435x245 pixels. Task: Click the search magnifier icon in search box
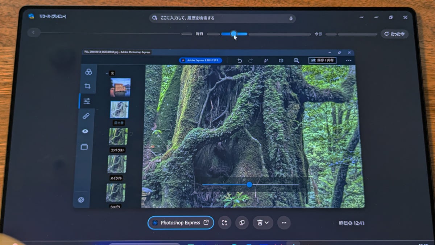(155, 18)
